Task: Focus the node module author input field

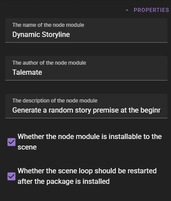Action: click(x=86, y=68)
